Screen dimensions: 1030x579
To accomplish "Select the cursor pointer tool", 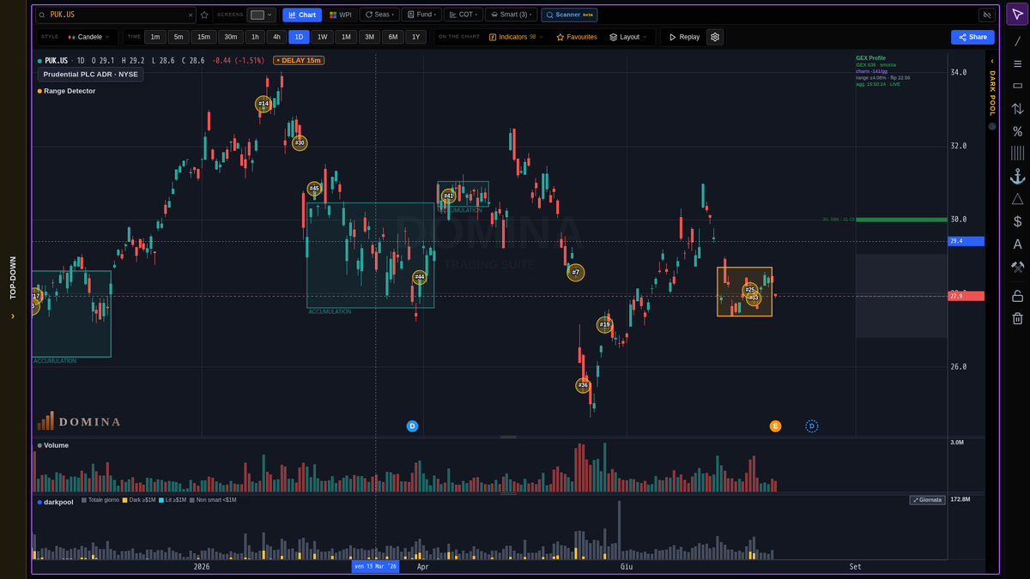I will [1017, 16].
